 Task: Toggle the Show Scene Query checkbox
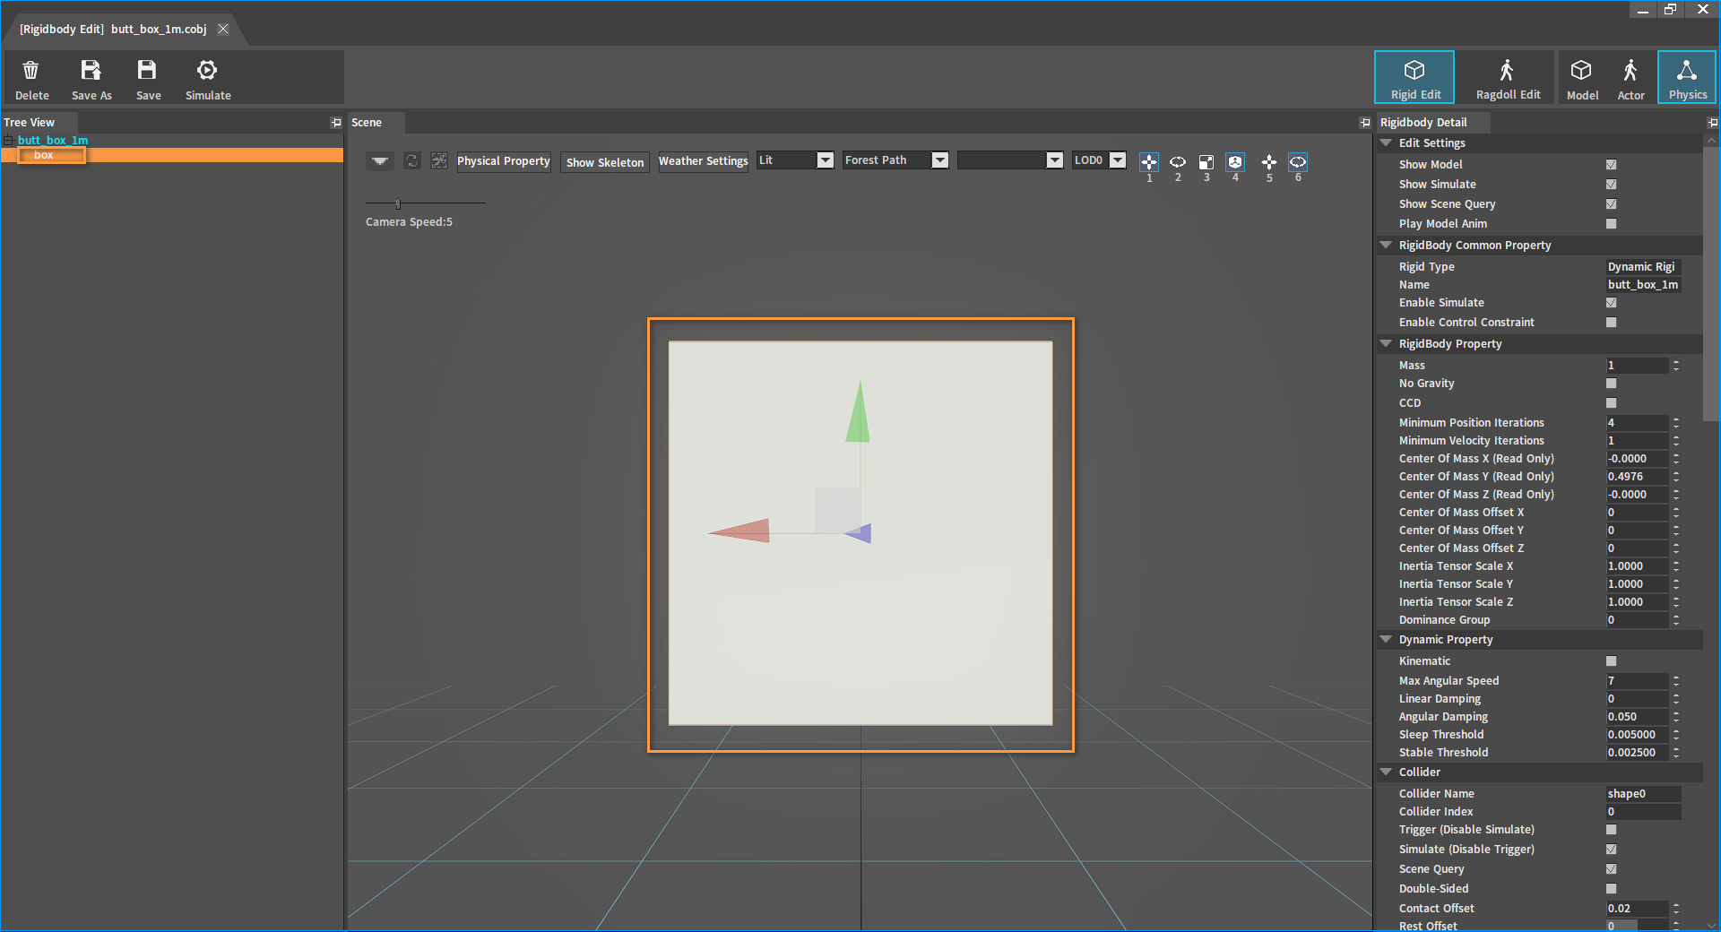click(x=1611, y=204)
